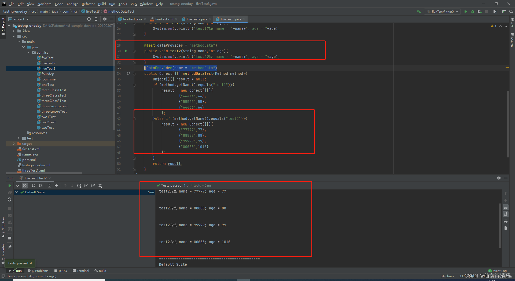
Task: Open the Problems tool window
Action: pos(38,271)
